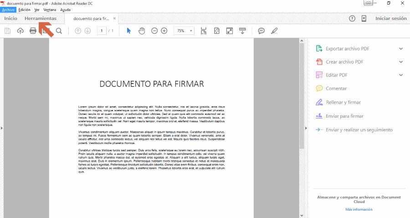Go to next page arrow

87,31
